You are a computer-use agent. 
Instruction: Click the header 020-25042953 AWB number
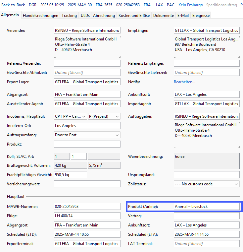pyautogui.click(x=128, y=5)
